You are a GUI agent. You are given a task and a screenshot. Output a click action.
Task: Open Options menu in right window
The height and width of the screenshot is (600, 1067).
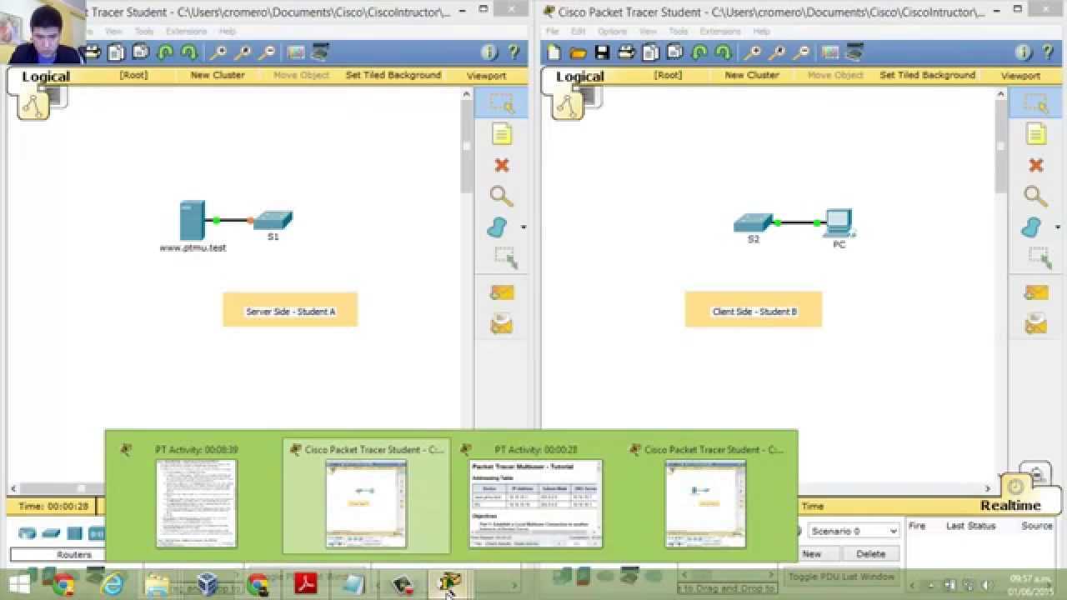[612, 32]
